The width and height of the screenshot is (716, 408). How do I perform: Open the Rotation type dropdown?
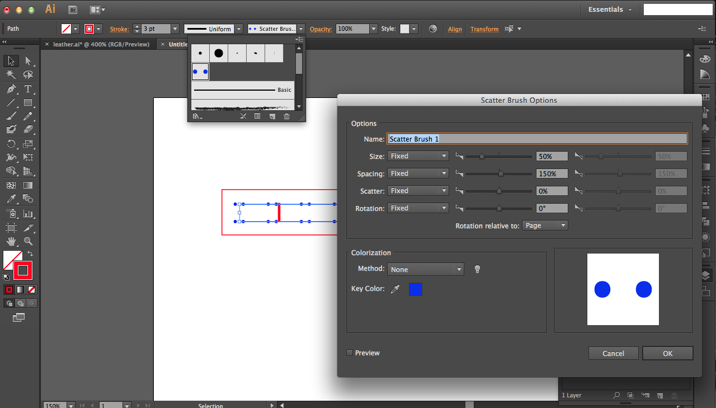[x=418, y=208]
